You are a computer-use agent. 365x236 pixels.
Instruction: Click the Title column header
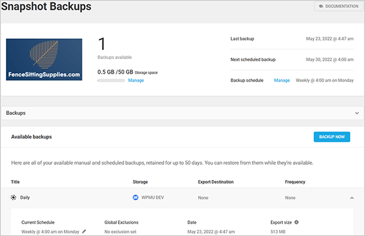coord(15,182)
